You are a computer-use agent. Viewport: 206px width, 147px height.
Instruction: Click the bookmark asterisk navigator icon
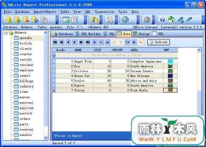click(x=134, y=42)
